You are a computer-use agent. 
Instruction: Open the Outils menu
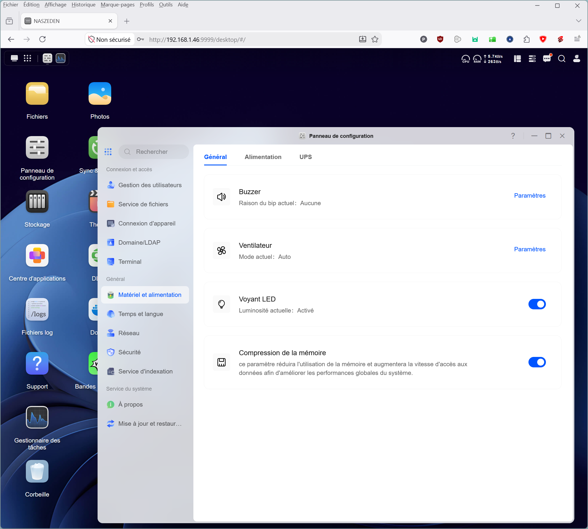coord(166,5)
